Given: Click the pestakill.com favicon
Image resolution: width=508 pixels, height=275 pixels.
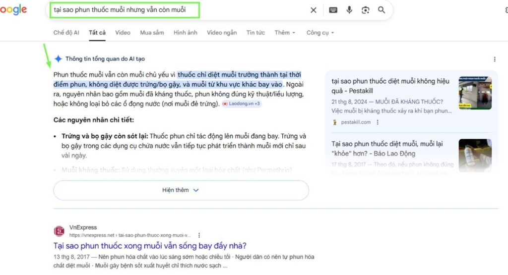Looking at the screenshot, I should 335,122.
